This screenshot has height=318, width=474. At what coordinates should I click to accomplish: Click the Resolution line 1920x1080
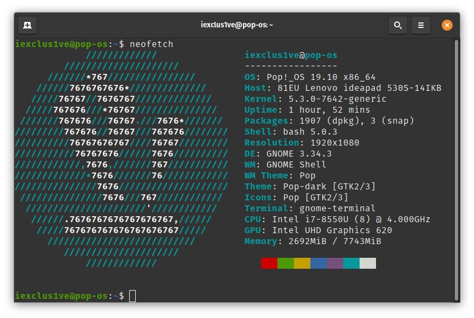tap(302, 143)
